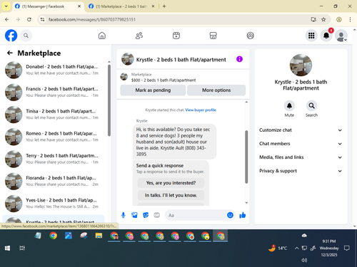
Task: Open conversation info purple icon in chat header
Action: tap(239, 59)
